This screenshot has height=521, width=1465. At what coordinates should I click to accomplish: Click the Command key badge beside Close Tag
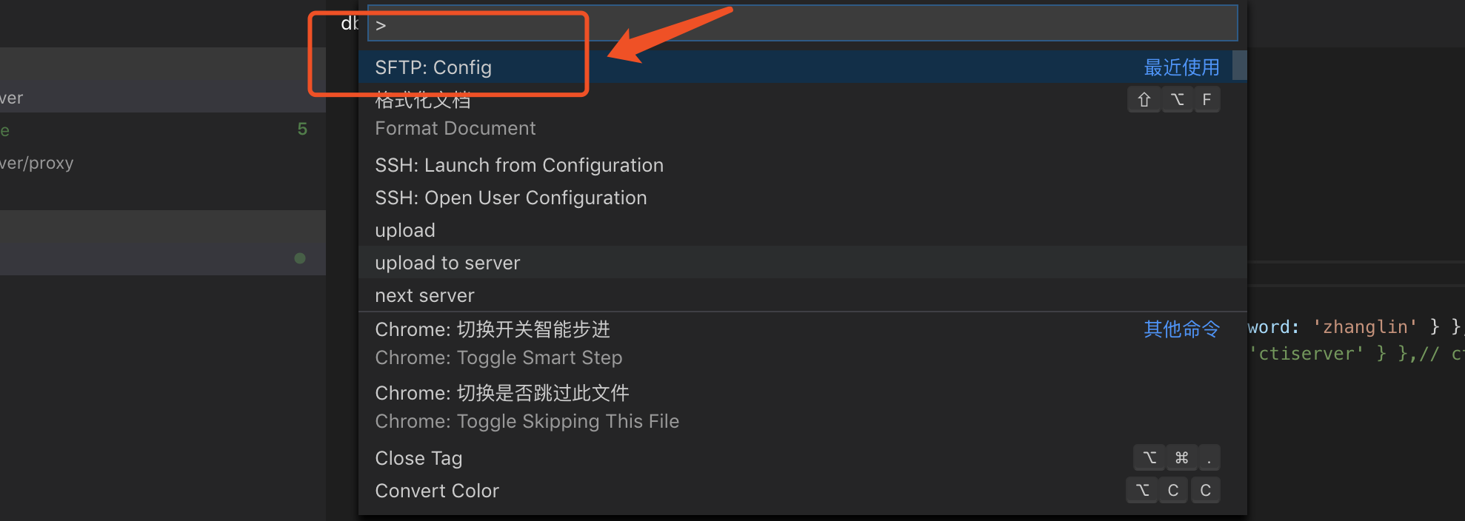(1181, 457)
